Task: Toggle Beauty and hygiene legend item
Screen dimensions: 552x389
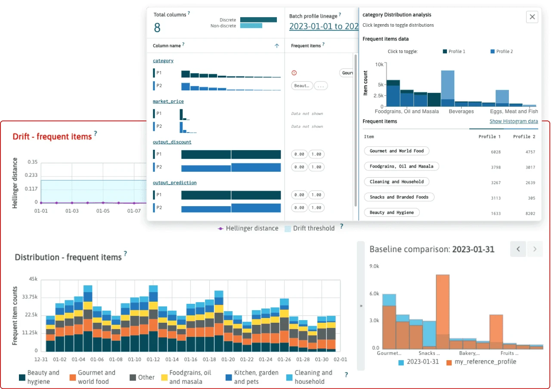Action: (39, 377)
